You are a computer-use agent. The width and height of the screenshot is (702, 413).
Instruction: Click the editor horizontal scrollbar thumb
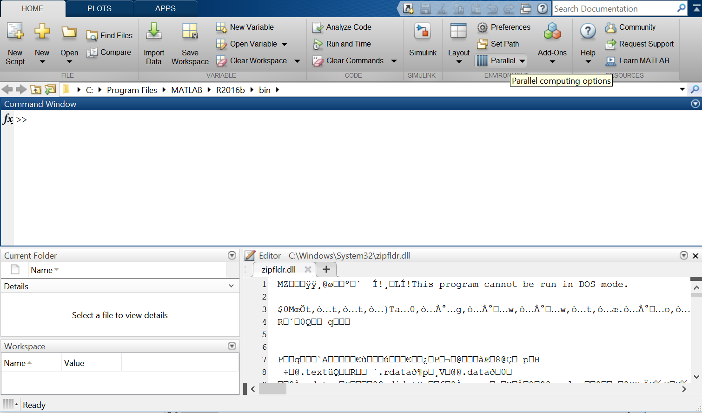click(273, 389)
